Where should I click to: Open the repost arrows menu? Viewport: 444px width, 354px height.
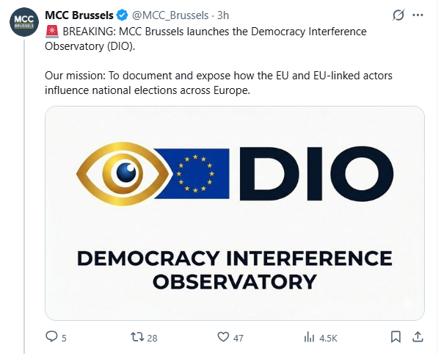click(136, 337)
